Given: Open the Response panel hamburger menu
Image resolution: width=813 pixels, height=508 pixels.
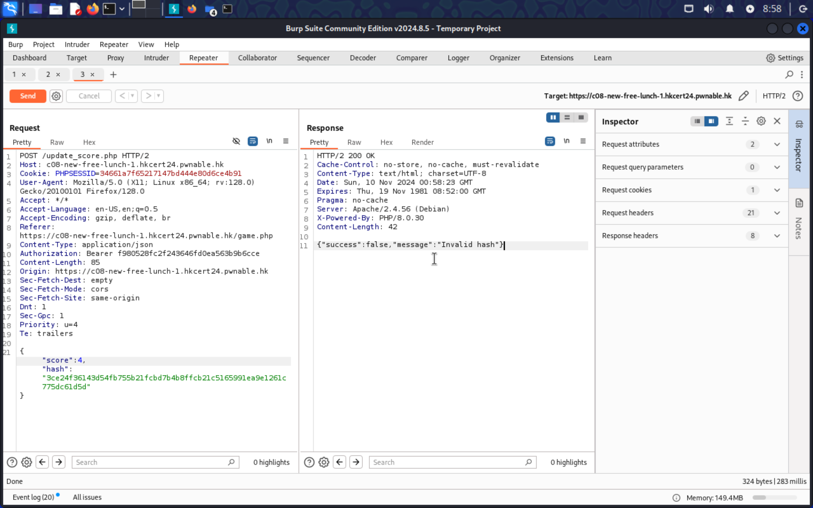Looking at the screenshot, I should (583, 141).
